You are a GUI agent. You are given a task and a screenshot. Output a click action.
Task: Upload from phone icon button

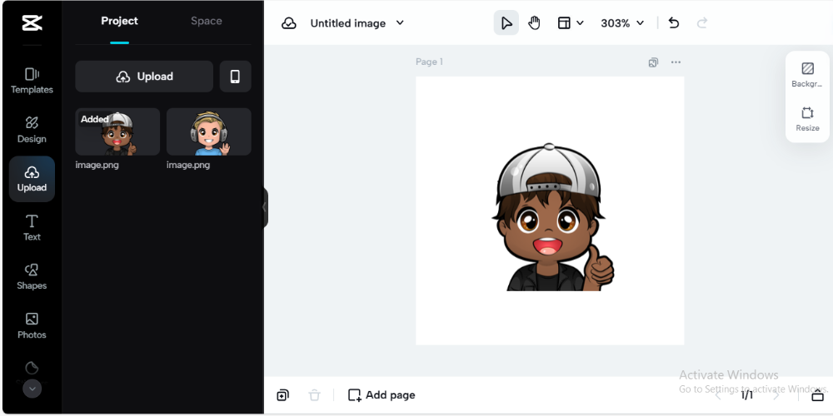[x=235, y=77]
